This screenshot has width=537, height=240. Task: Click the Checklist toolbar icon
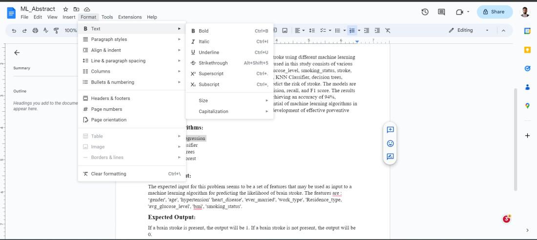click(x=323, y=30)
